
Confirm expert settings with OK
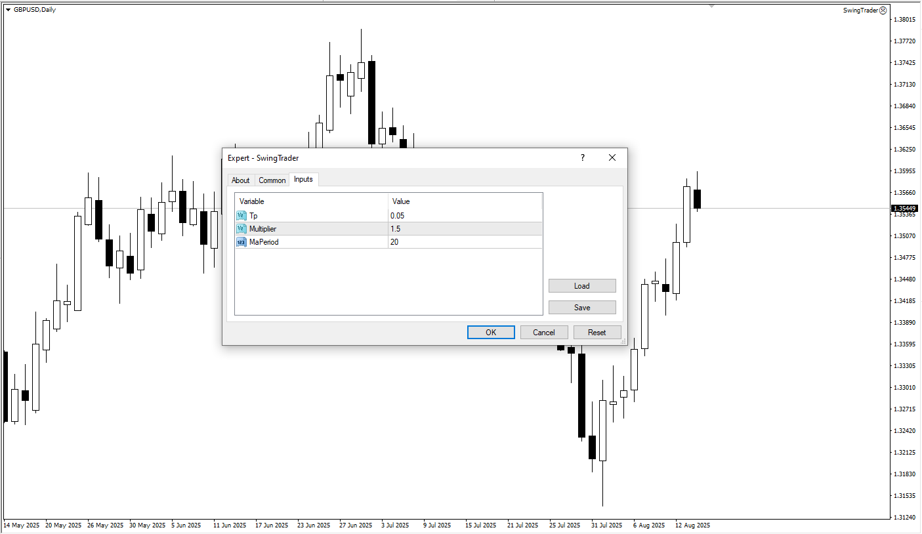(x=491, y=333)
